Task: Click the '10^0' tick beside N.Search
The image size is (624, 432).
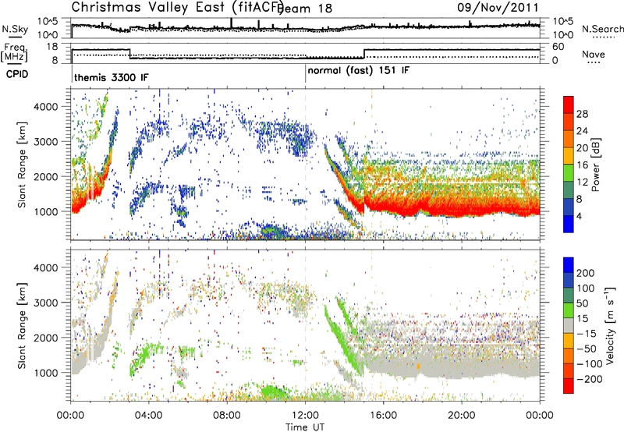Action: (x=563, y=35)
